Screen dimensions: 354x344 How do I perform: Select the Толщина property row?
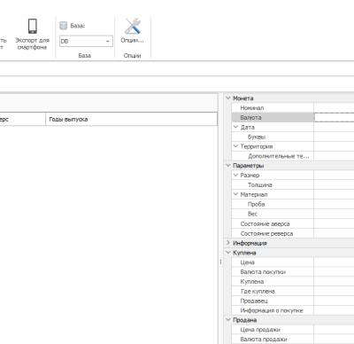click(293, 184)
